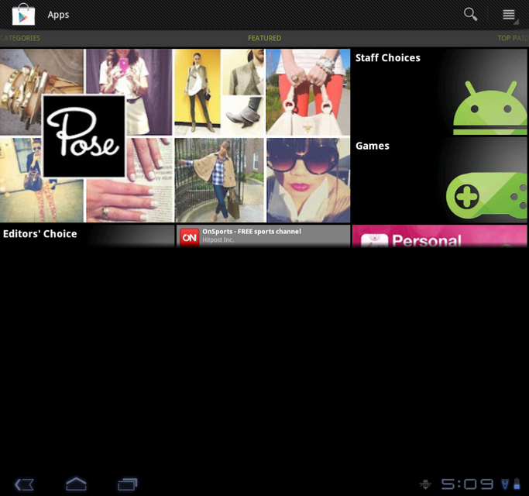Switch to the Categories tab
Image resolution: width=529 pixels, height=496 pixels.
click(20, 38)
